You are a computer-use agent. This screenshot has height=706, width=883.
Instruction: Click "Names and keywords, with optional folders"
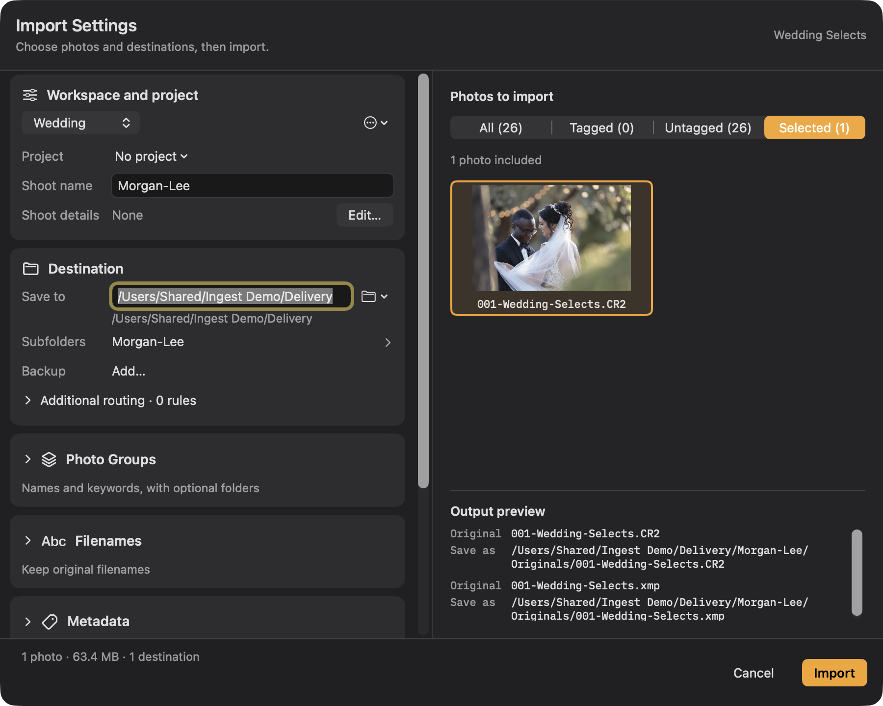click(140, 488)
